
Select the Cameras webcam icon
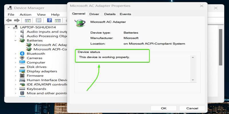[22, 58]
